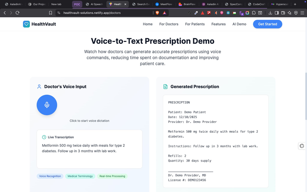Open the browser extensions puzzle icon

pyautogui.click(x=254, y=13)
